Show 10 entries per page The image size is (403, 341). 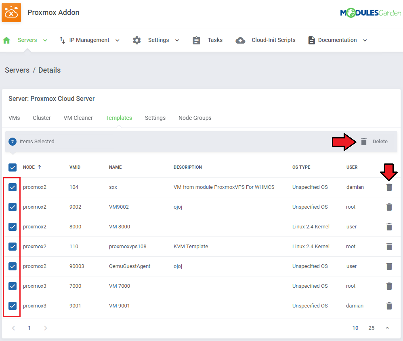coord(355,328)
